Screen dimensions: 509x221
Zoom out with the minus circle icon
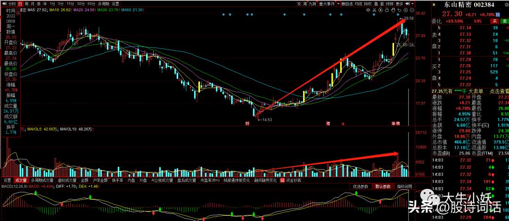(x=412, y=10)
